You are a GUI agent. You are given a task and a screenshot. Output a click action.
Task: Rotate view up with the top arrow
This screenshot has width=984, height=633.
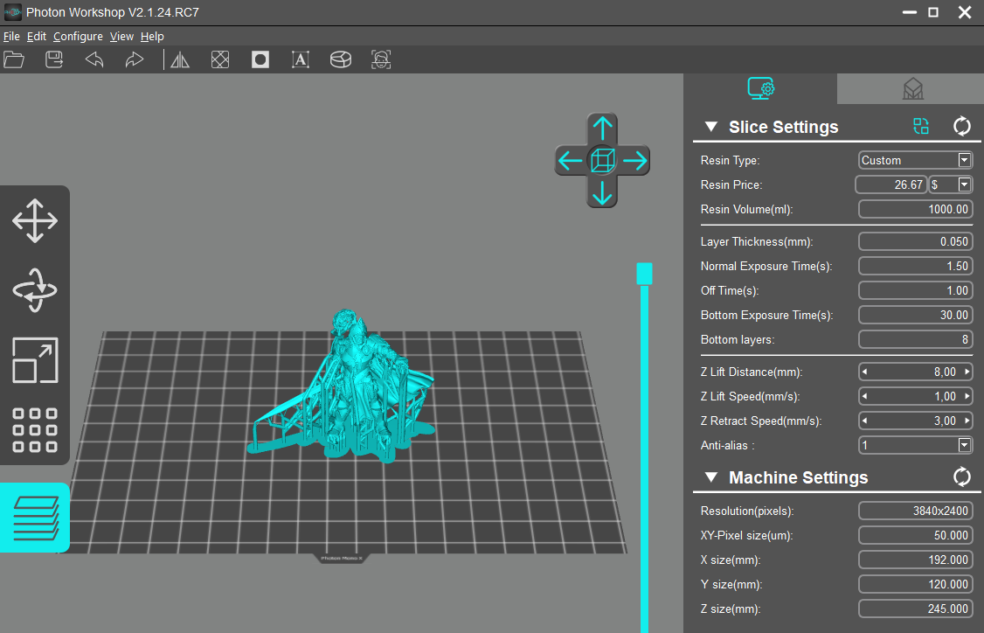[602, 129]
